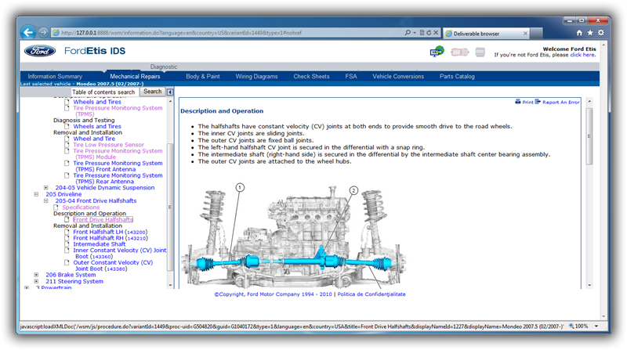Open address bar search dropdown arrow

click(415, 33)
